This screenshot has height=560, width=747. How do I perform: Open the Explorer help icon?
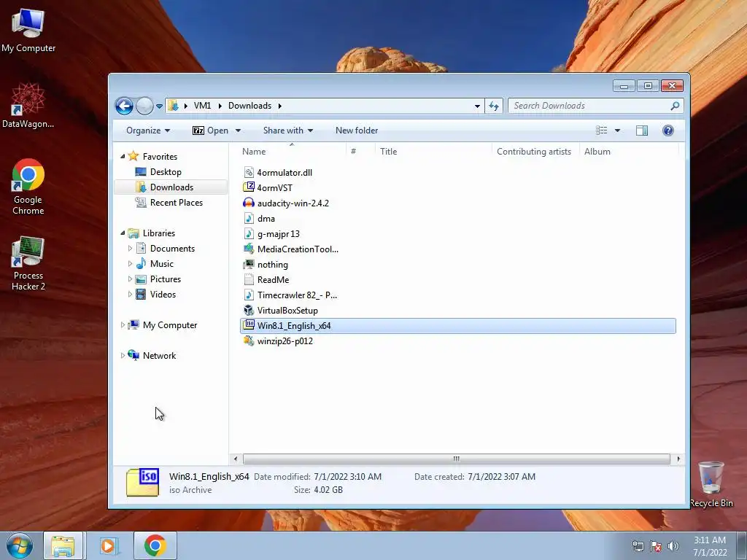(x=668, y=131)
